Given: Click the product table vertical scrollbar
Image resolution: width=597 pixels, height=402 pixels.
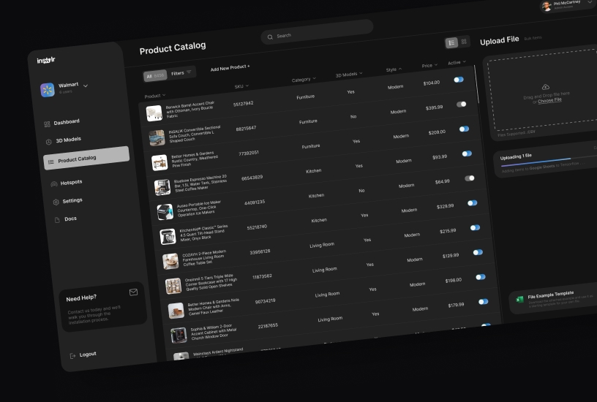Looking at the screenshot, I should (476, 83).
